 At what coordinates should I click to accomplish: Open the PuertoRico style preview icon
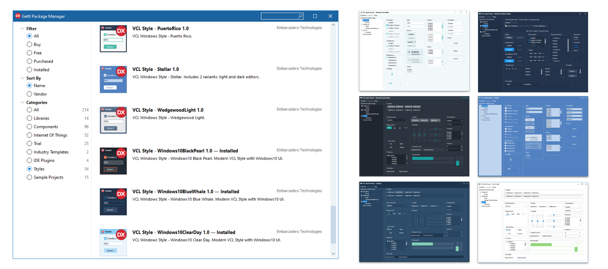113,39
